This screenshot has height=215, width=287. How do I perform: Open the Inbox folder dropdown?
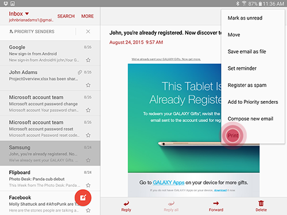point(19,14)
